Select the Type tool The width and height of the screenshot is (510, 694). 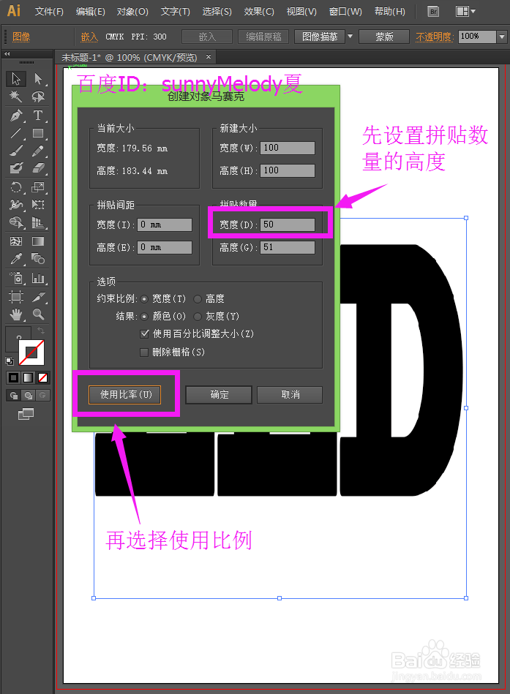(x=38, y=115)
